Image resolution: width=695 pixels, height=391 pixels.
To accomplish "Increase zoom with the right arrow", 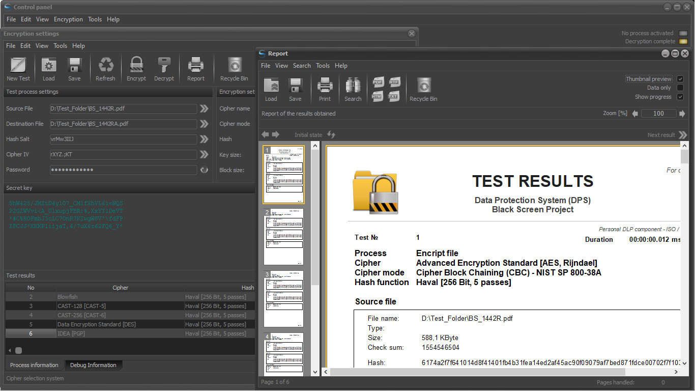I will [683, 114].
